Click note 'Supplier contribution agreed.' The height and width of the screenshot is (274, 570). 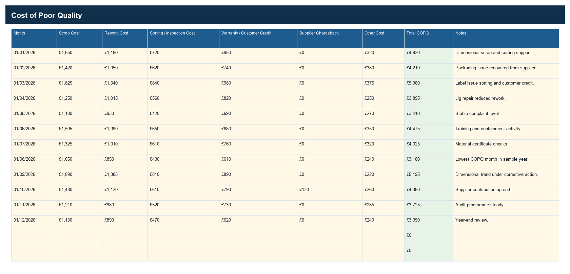[506, 193]
